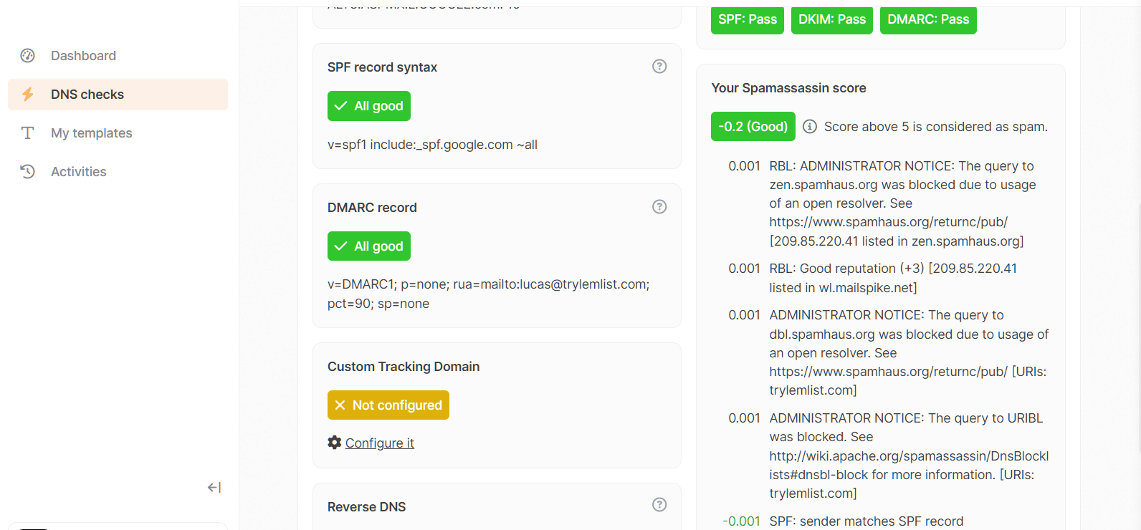Click the DNS checks lightning bolt icon
1141x530 pixels.
click(x=28, y=95)
